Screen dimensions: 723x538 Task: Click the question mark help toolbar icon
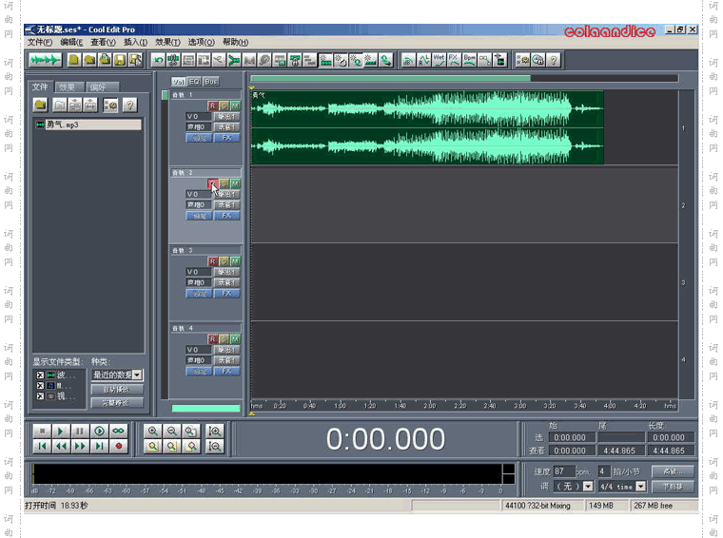click(554, 60)
